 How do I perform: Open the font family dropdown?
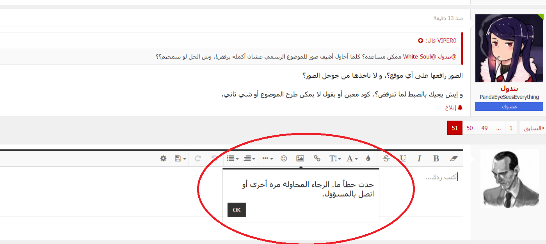[x=352, y=159]
